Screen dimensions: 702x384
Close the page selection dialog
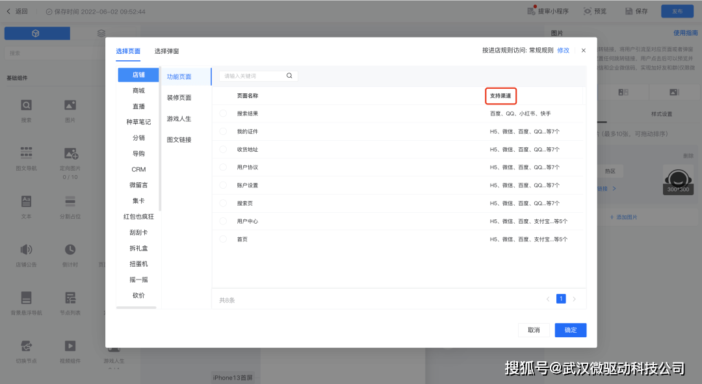coord(583,51)
